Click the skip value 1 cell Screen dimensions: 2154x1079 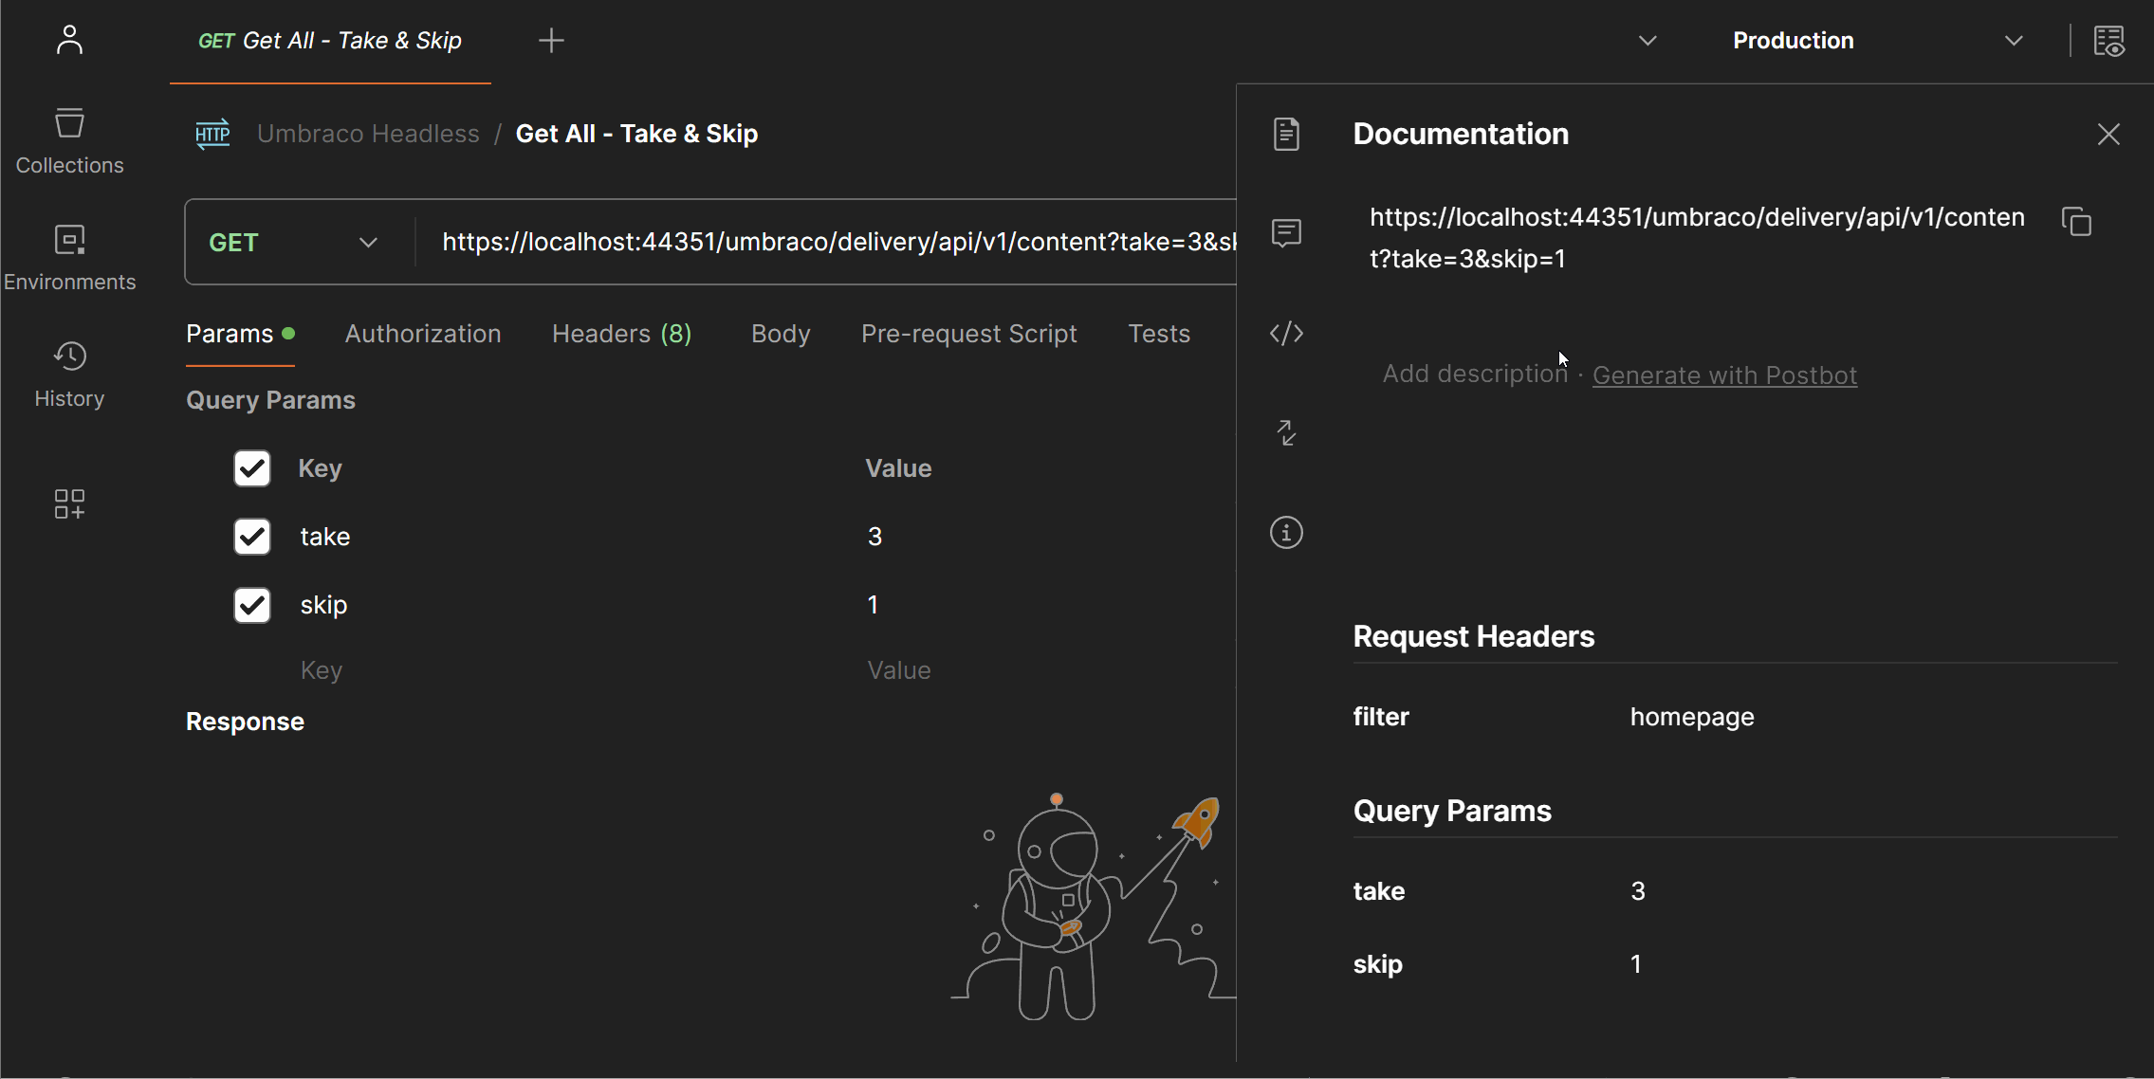click(x=873, y=605)
